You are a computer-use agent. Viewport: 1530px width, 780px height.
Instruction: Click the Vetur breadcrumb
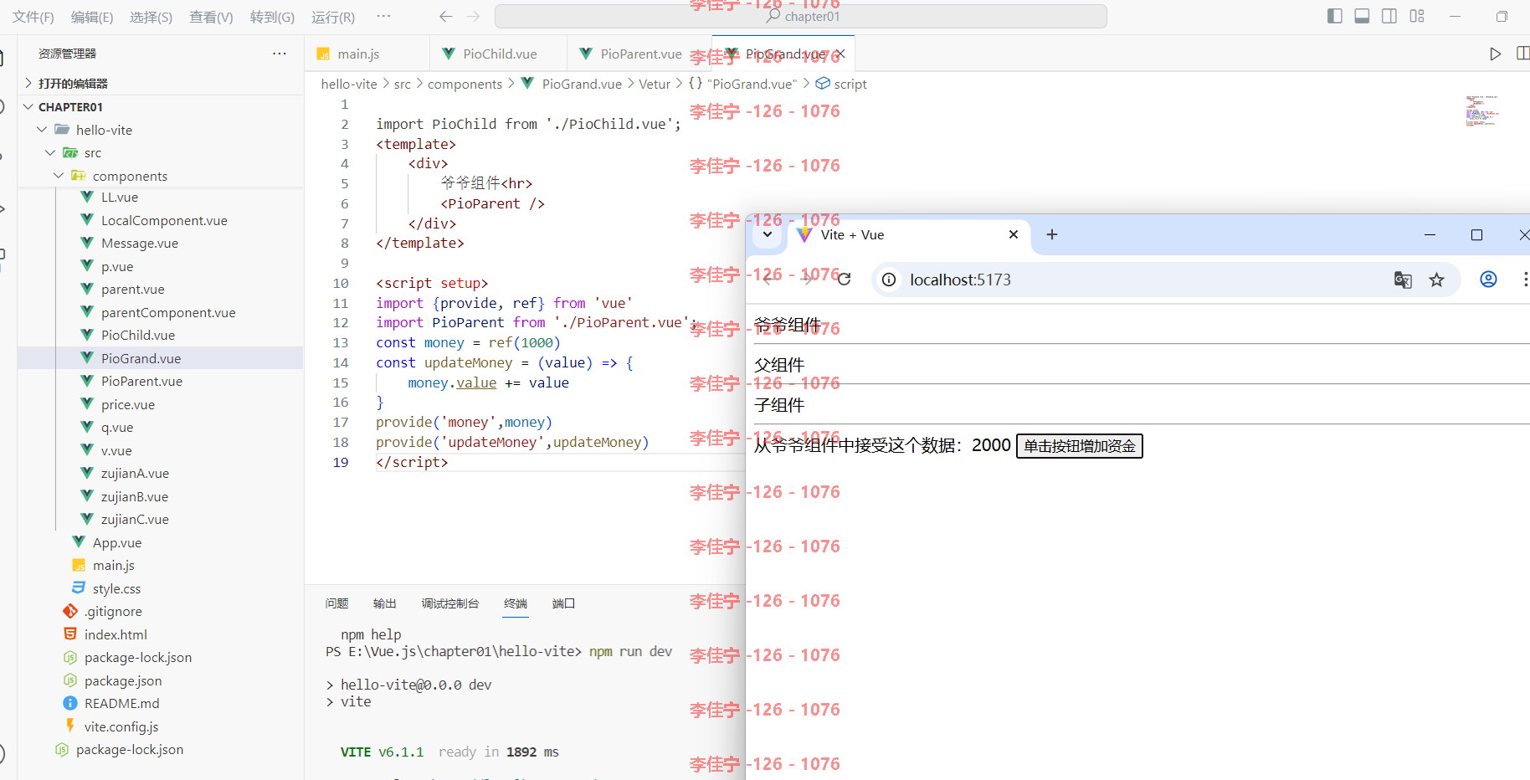655,84
